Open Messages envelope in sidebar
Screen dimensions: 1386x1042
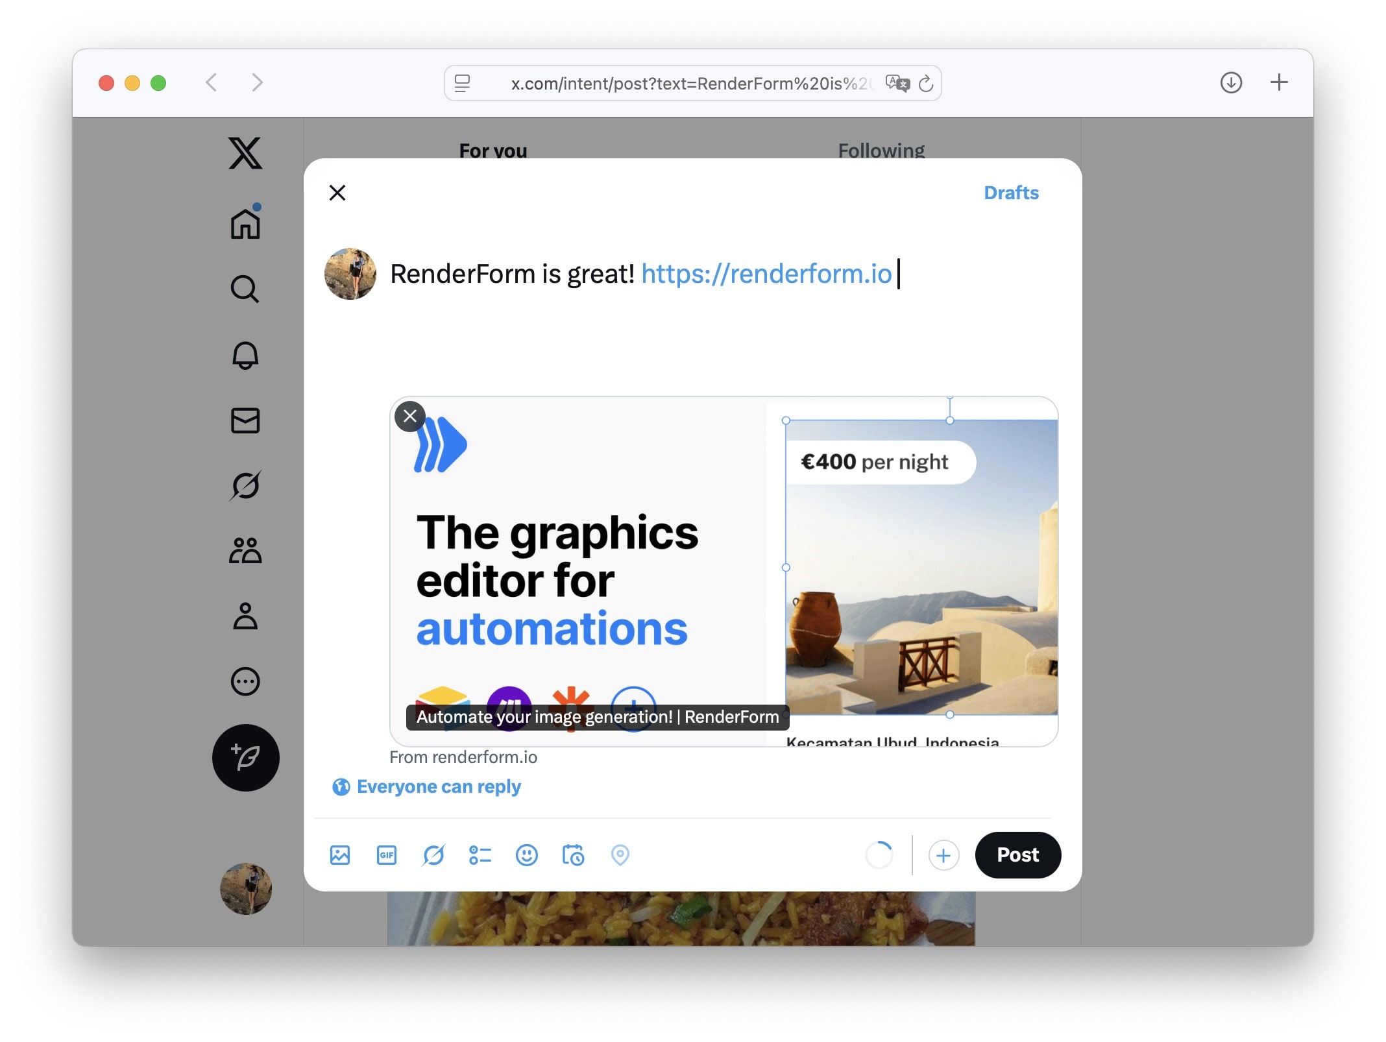pos(245,420)
